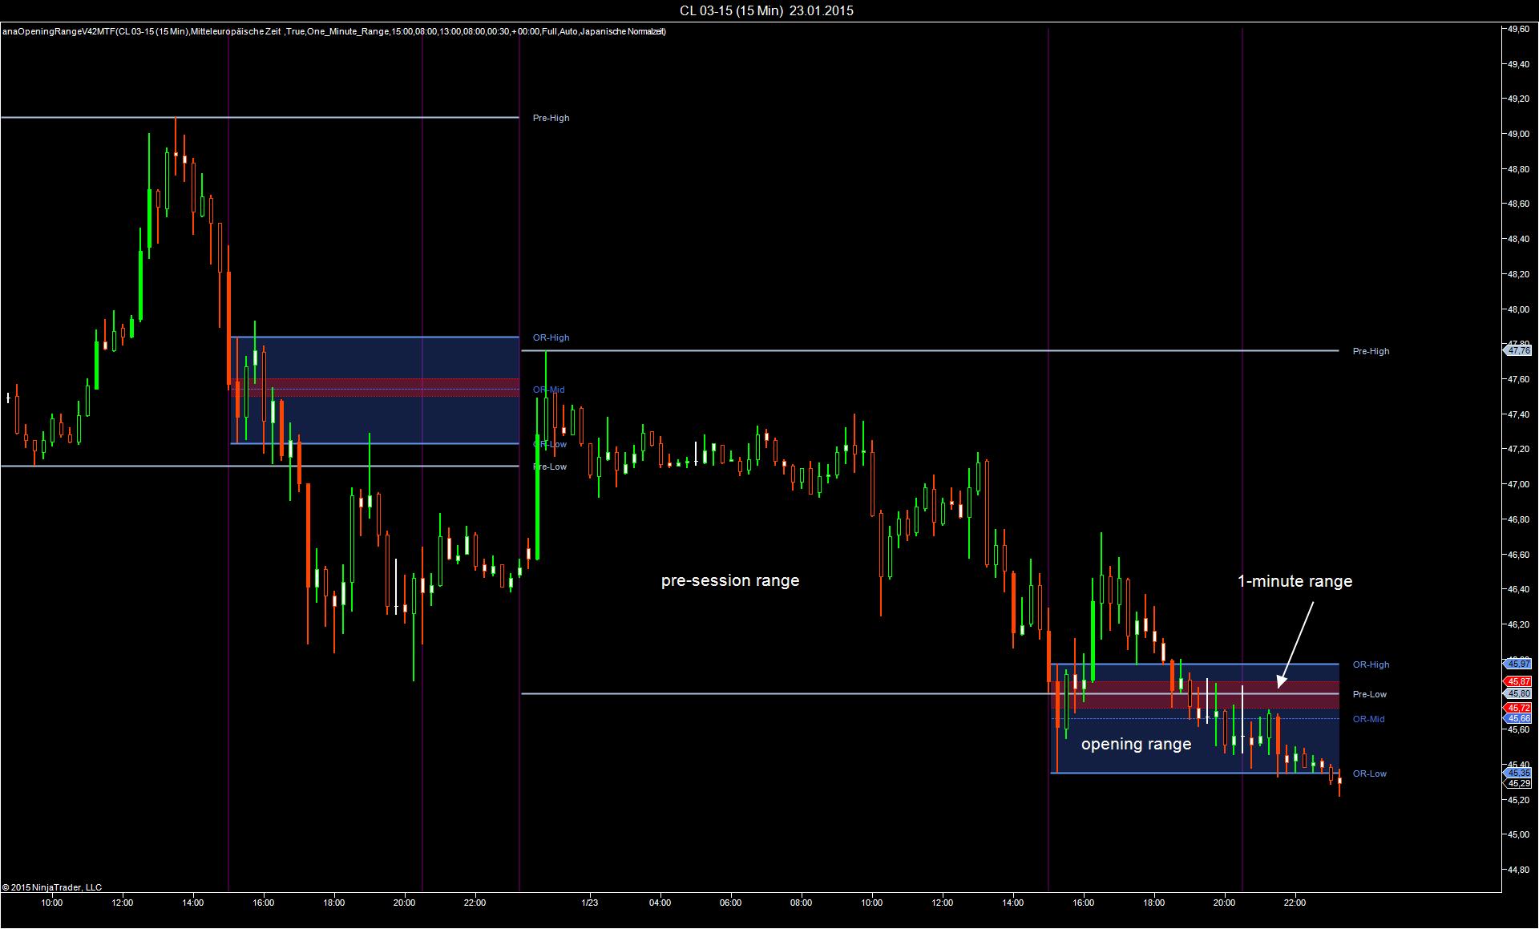Screen dimensions: 1539x929
Task: Click the 45,80 Pre-Low price marker
Action: click(1518, 693)
